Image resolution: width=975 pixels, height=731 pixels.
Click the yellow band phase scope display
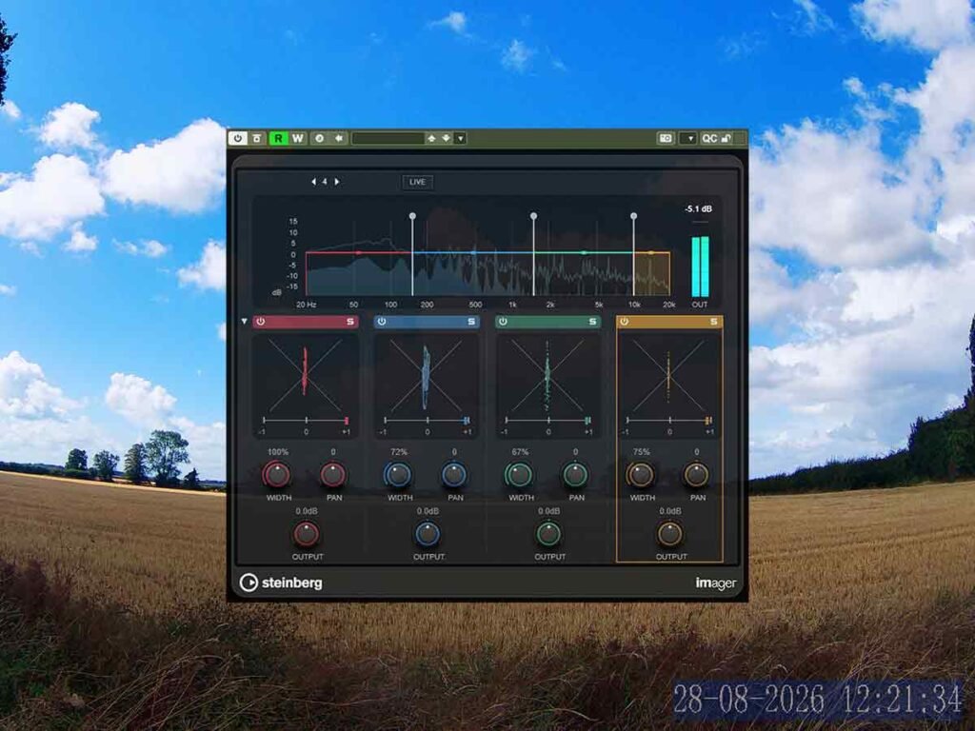668,385
